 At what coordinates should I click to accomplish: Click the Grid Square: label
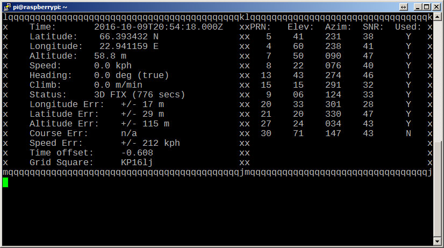tap(61, 162)
